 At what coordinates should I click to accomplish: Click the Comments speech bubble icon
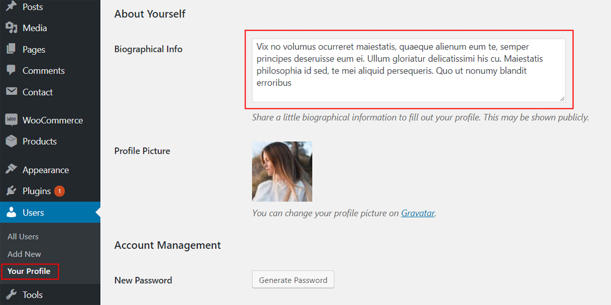pyautogui.click(x=11, y=71)
